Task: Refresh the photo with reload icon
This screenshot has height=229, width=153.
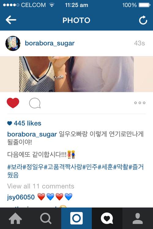Action: (143, 20)
